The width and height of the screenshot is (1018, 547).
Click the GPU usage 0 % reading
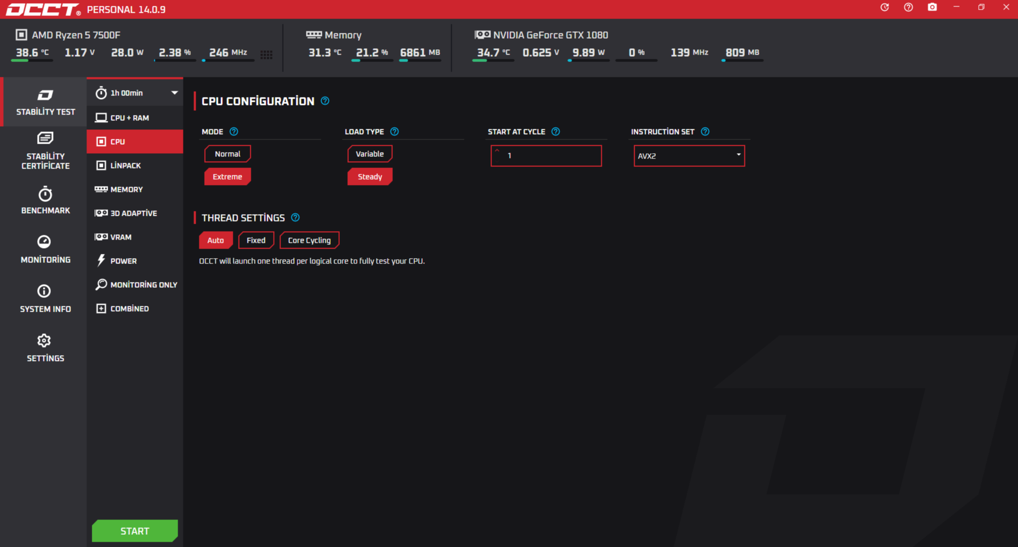[636, 52]
